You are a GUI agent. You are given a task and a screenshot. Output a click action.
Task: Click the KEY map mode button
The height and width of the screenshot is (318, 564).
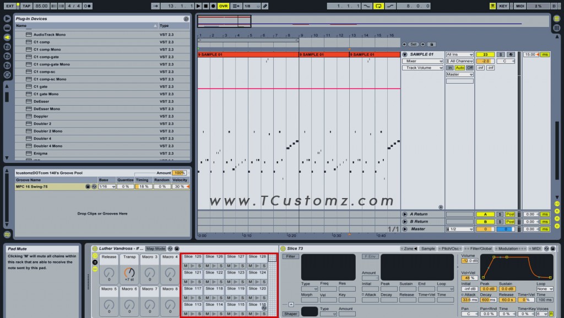503,6
